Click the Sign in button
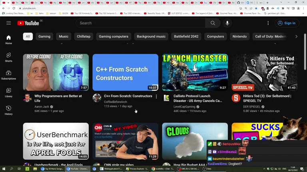The image size is (307, 172). (x=287, y=23)
